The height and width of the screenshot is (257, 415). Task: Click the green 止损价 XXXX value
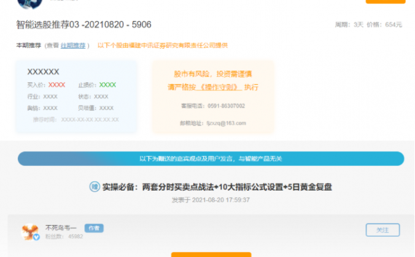107,85
